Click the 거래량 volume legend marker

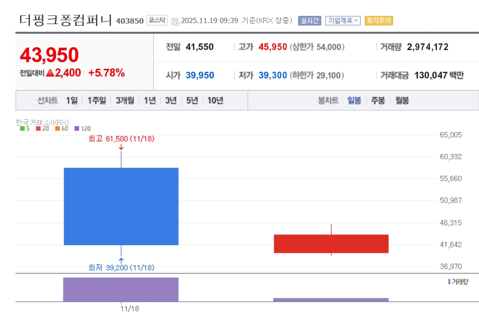(449, 282)
